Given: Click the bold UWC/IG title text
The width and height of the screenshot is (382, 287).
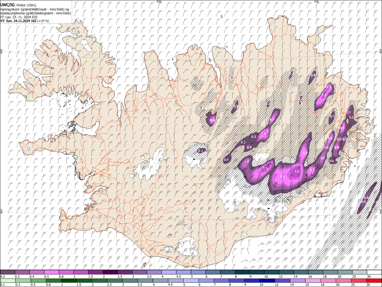Looking at the screenshot, I should [x=7, y=5].
